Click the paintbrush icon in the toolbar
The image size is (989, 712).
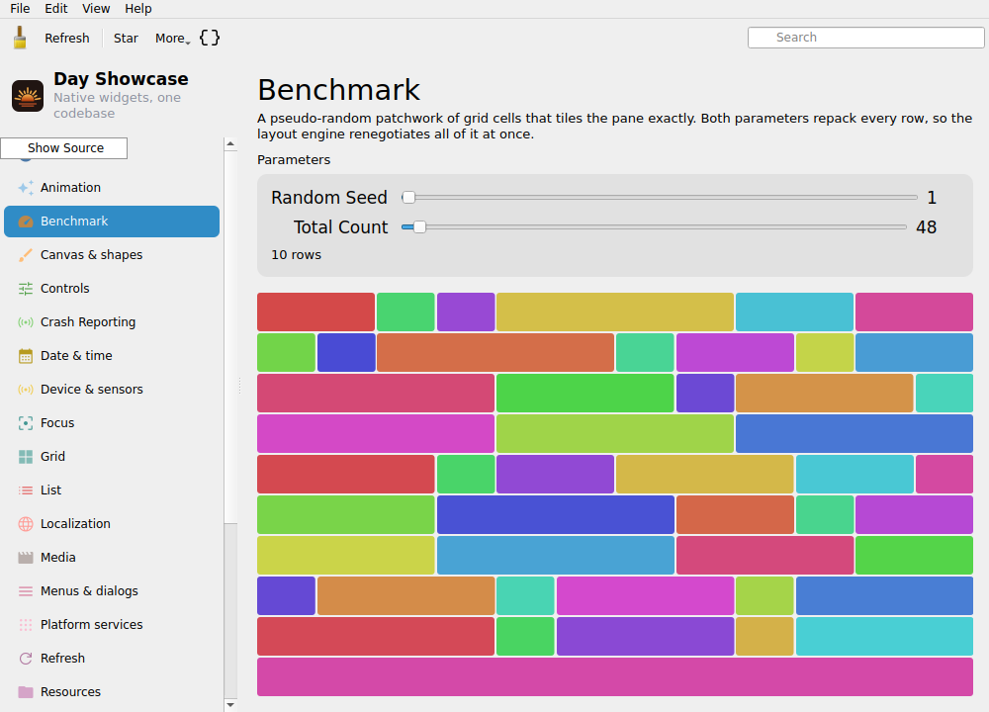pos(20,38)
